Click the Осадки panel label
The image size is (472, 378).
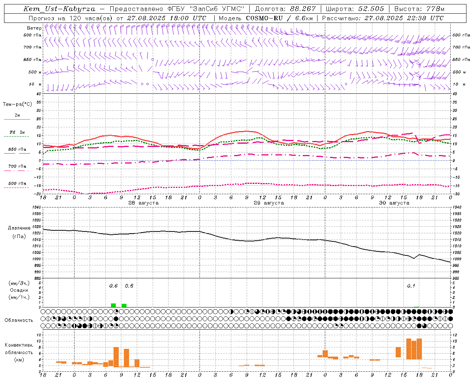tap(19, 290)
